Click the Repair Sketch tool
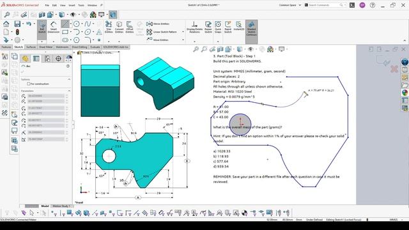This screenshot has width=409, height=230. [208, 27]
